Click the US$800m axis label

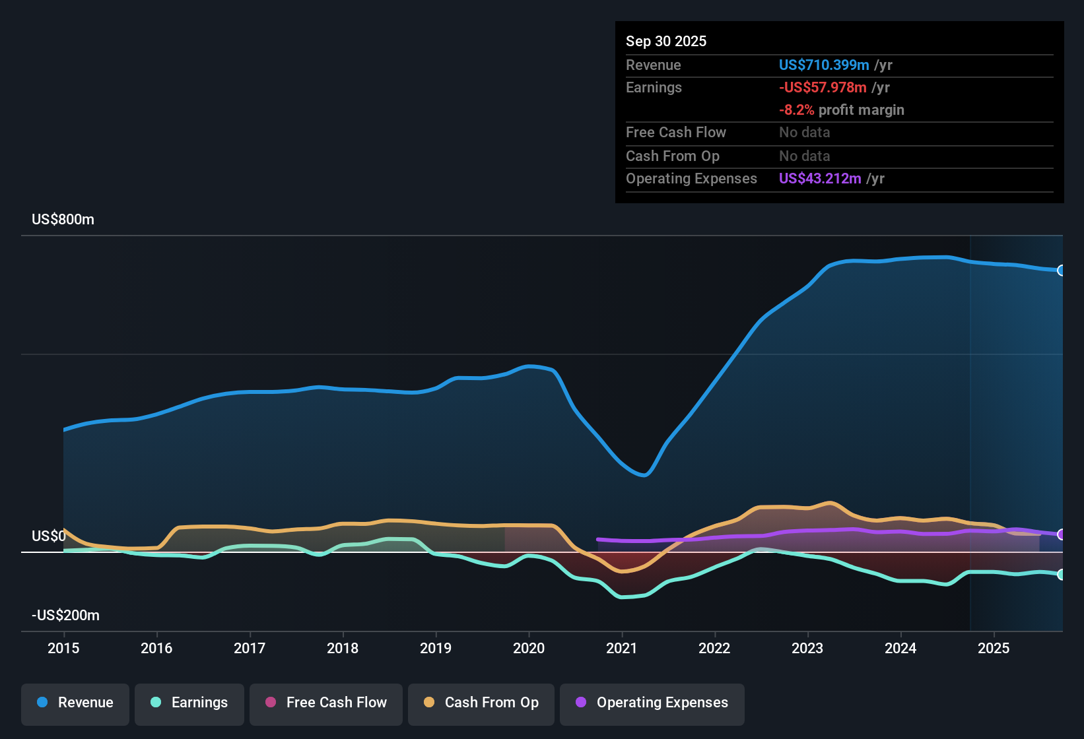(x=63, y=219)
